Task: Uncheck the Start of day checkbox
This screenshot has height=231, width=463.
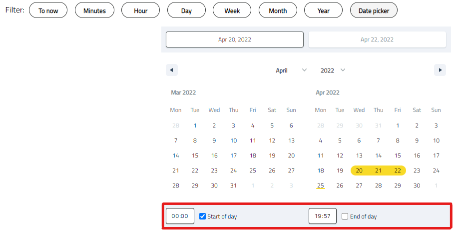Action: 203,216
